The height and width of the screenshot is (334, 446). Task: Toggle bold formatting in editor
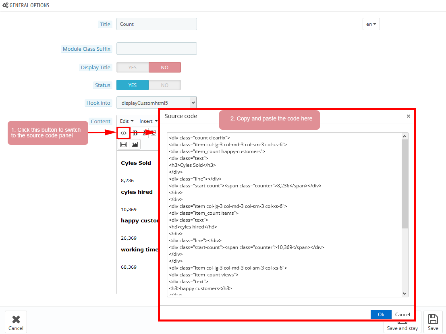click(x=135, y=133)
